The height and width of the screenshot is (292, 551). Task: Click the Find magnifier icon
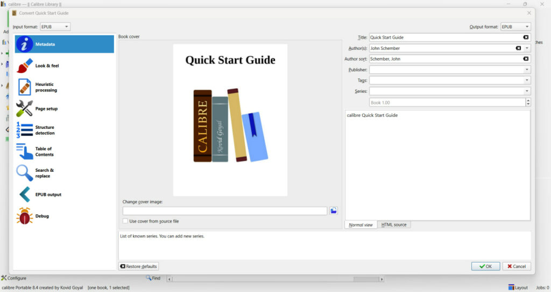(x=149, y=278)
